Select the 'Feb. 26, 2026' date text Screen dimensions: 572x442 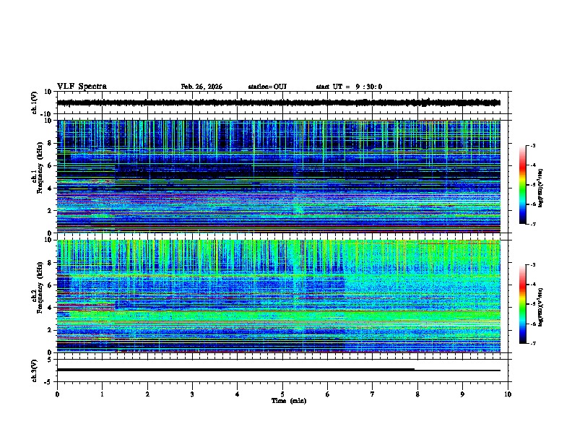point(201,87)
